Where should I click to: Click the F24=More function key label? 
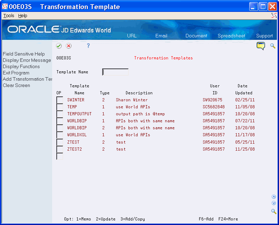tap(228, 219)
